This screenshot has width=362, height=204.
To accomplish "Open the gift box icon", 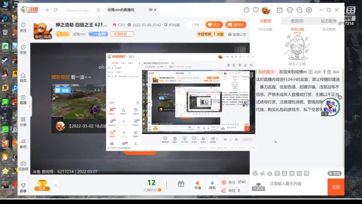I will [x=181, y=184].
